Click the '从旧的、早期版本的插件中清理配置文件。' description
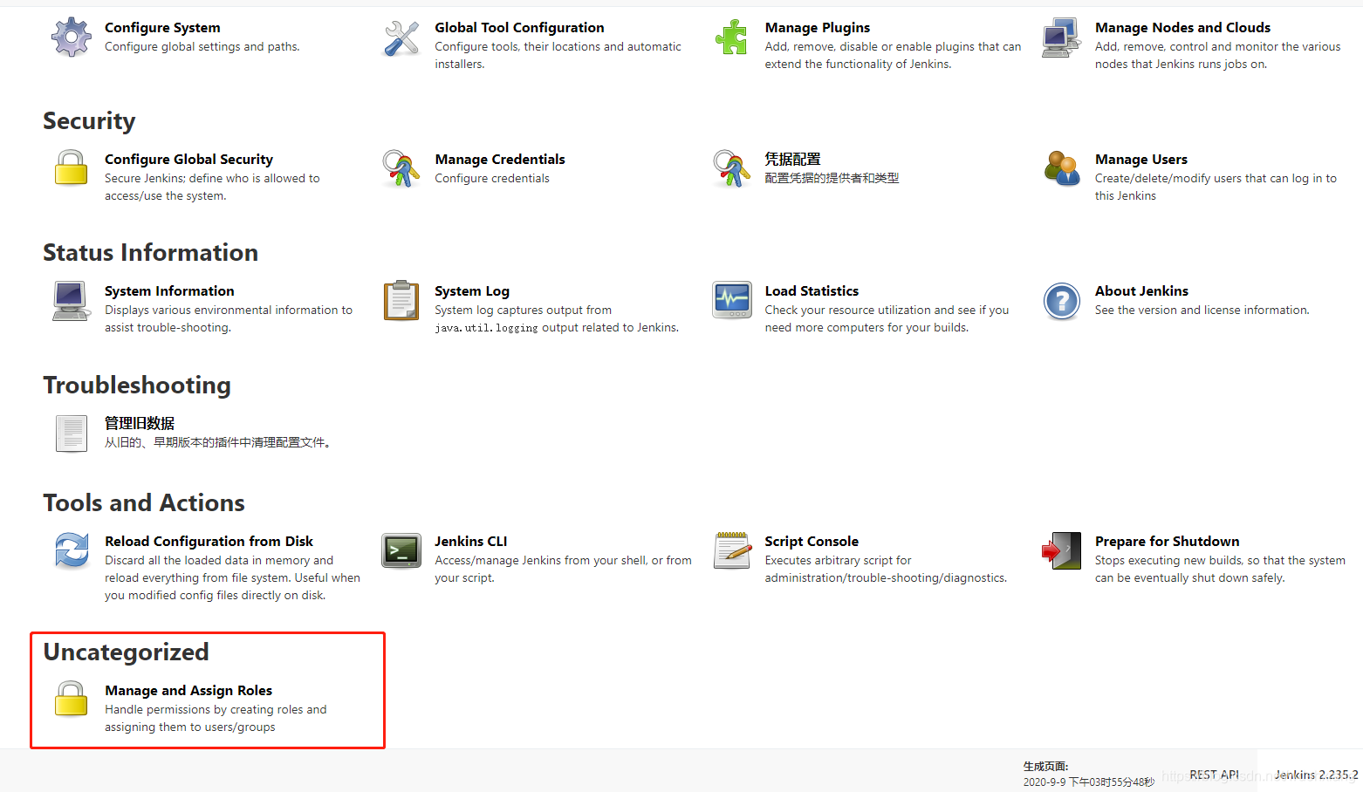Viewport: 1363px width, 792px height. 217,443
